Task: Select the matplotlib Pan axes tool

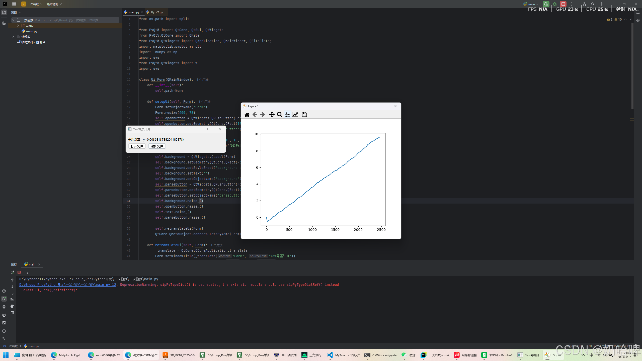Action: (272, 115)
